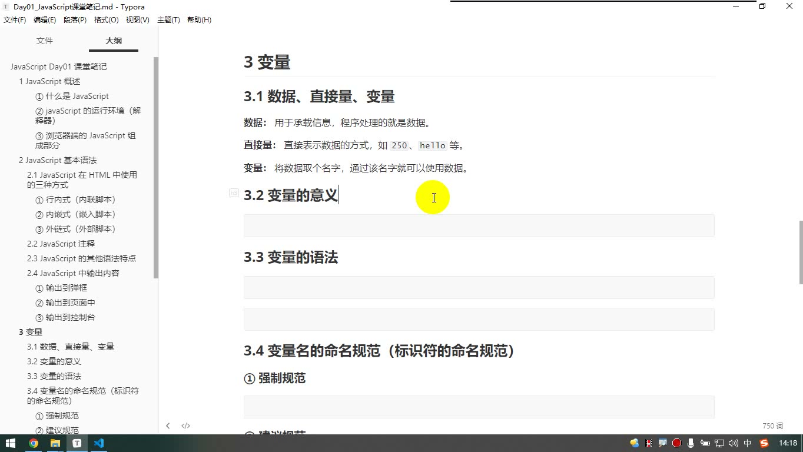Go to outline item 2.3 JavaScript 的其他语法特点

pyautogui.click(x=81, y=258)
